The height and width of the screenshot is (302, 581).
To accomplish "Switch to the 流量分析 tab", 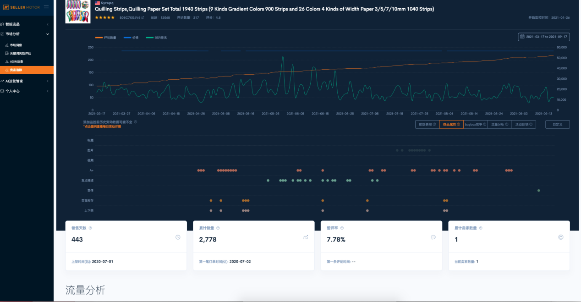I will pos(499,124).
